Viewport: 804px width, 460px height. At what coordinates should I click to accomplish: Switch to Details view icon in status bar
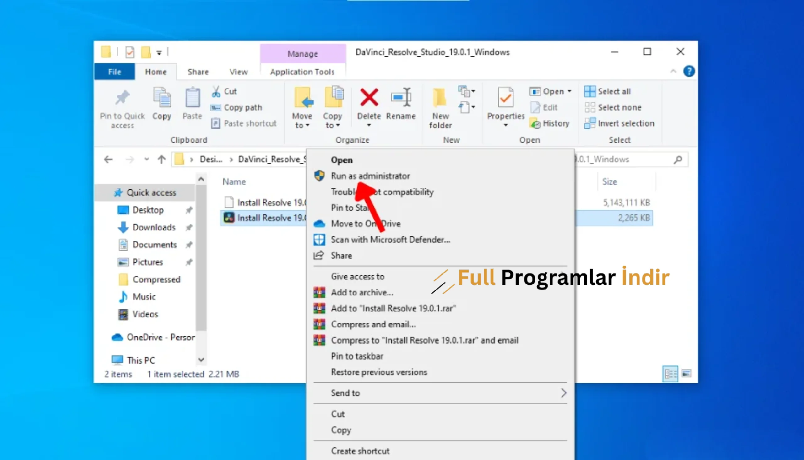[671, 374]
